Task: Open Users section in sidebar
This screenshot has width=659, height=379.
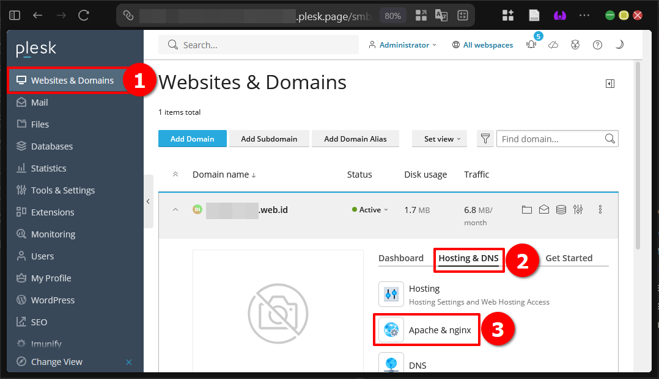Action: coord(35,256)
